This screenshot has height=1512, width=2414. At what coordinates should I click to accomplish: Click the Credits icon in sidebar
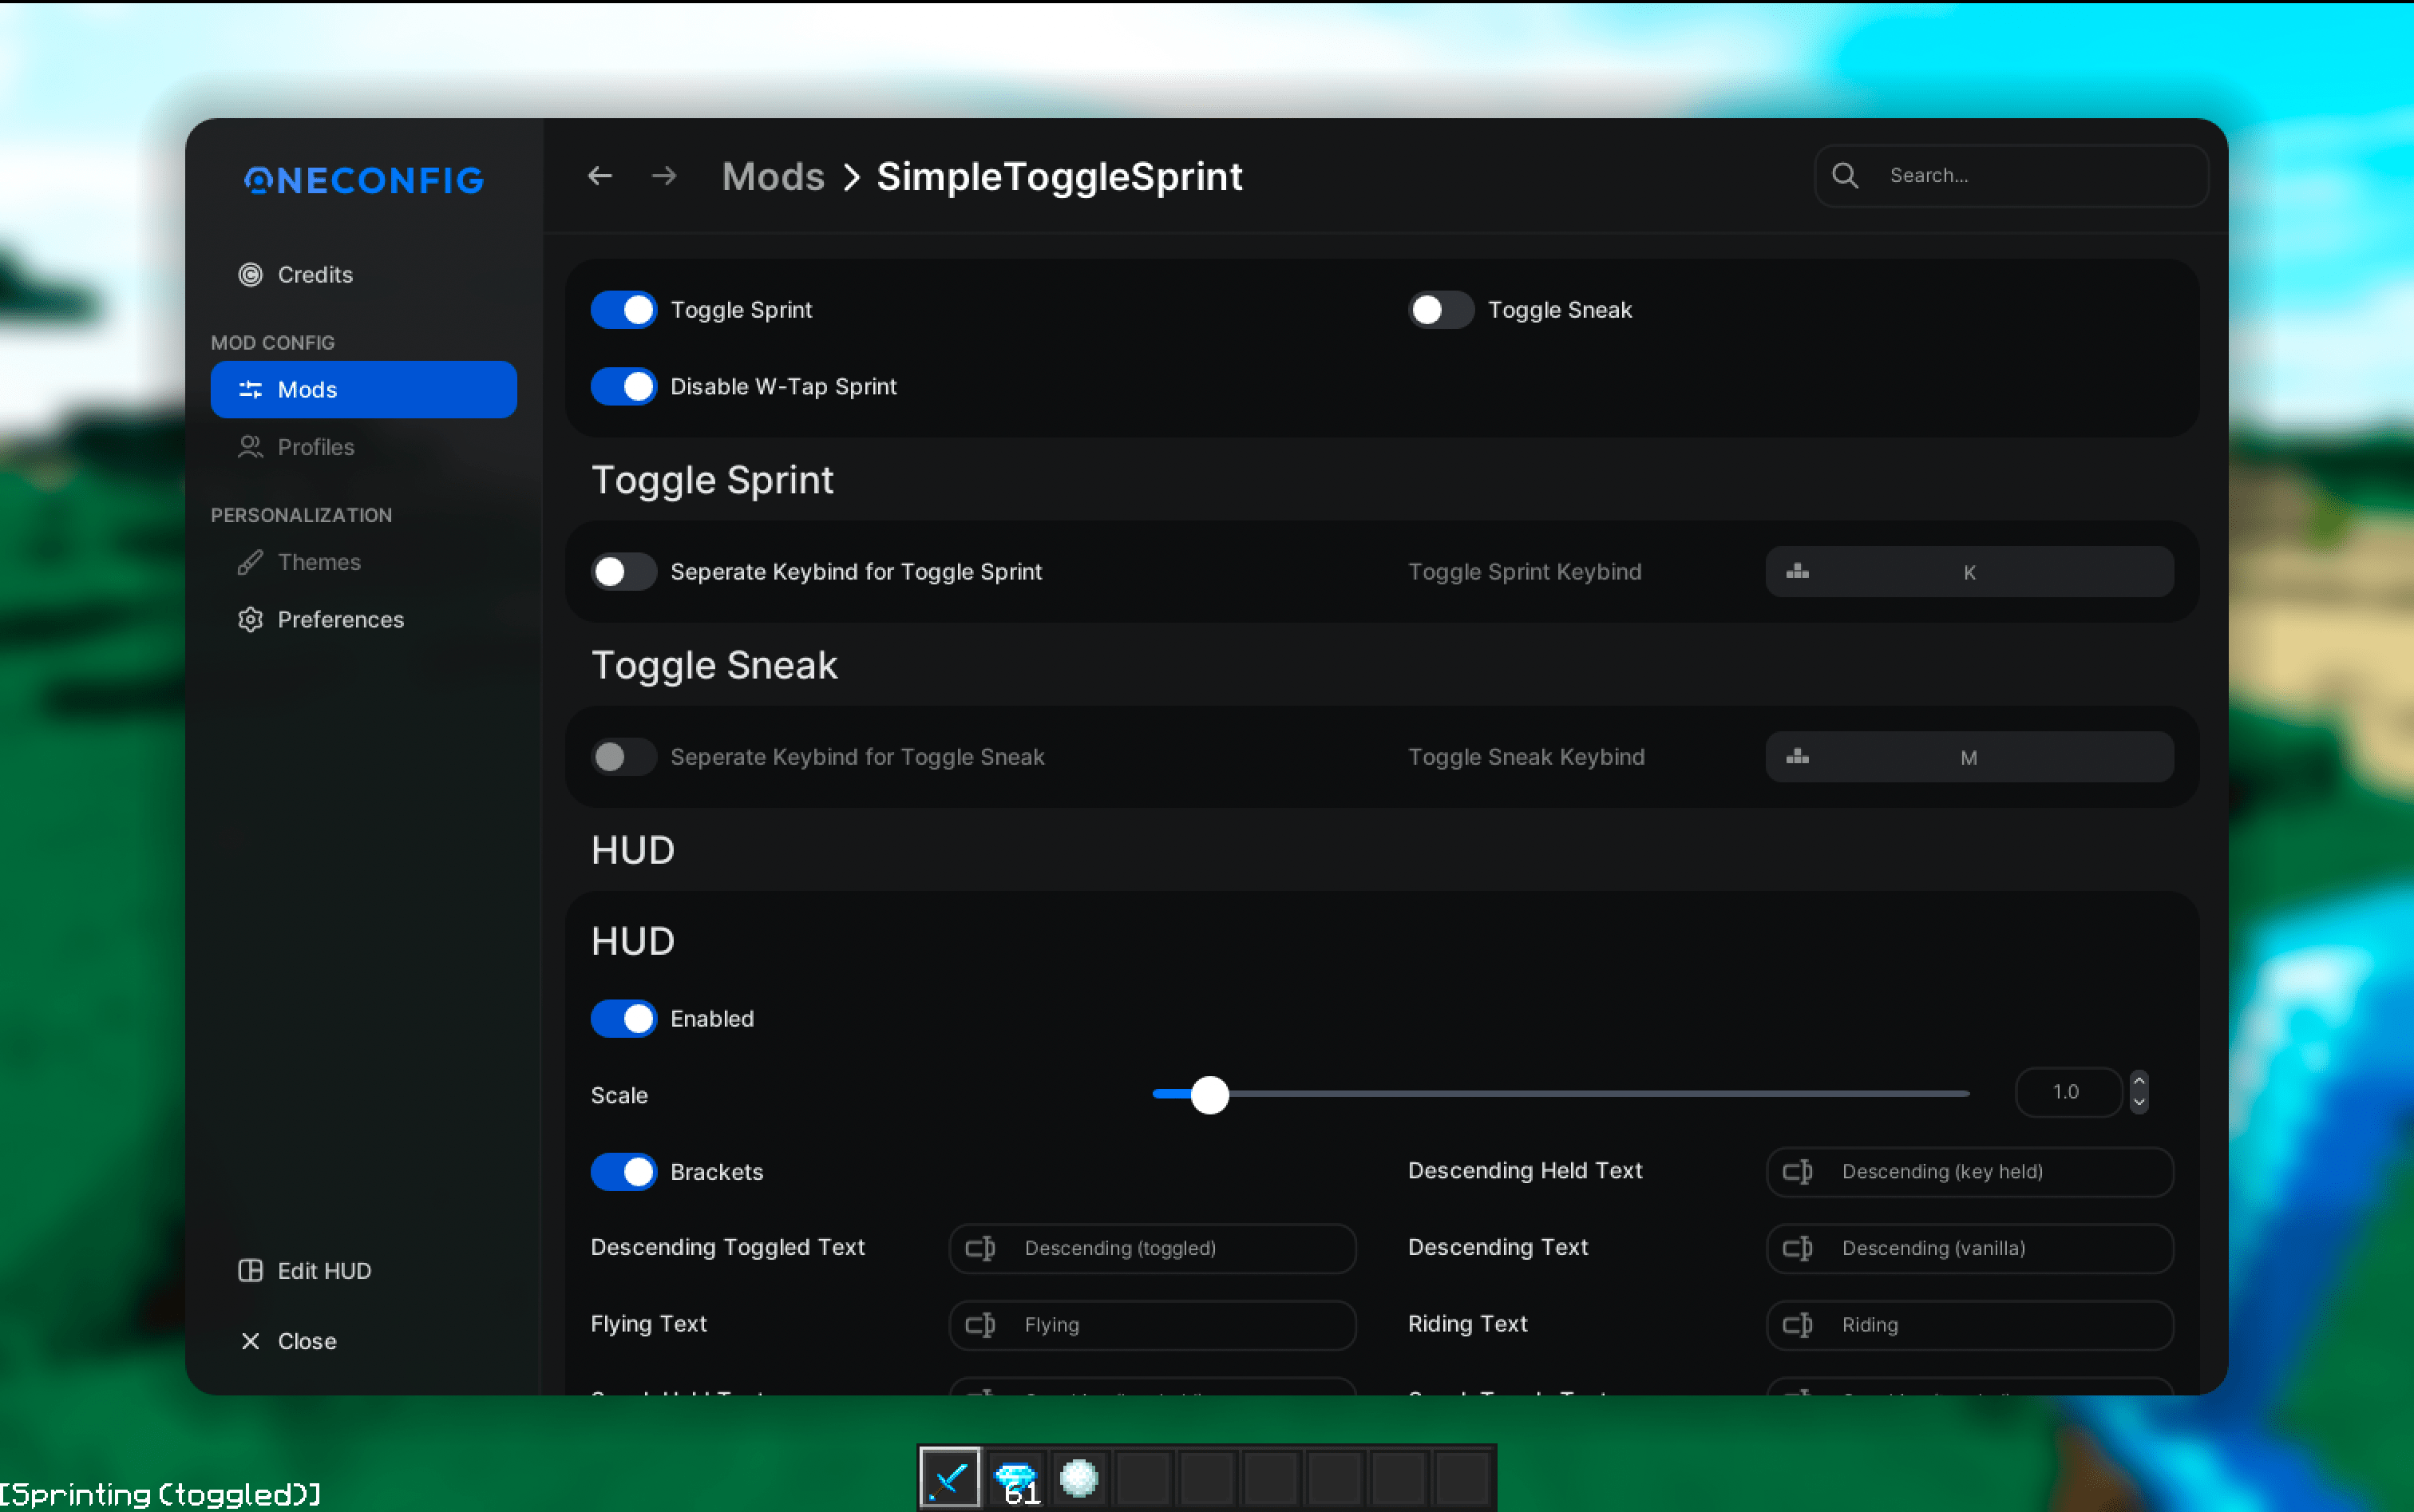pyautogui.click(x=250, y=274)
